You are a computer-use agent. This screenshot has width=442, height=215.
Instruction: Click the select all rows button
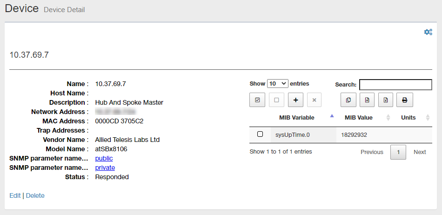(x=257, y=100)
